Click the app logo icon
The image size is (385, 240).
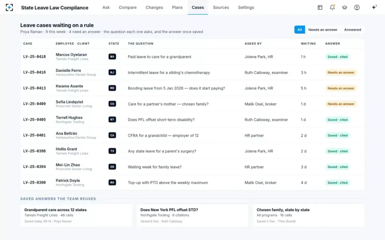pos(9,7)
